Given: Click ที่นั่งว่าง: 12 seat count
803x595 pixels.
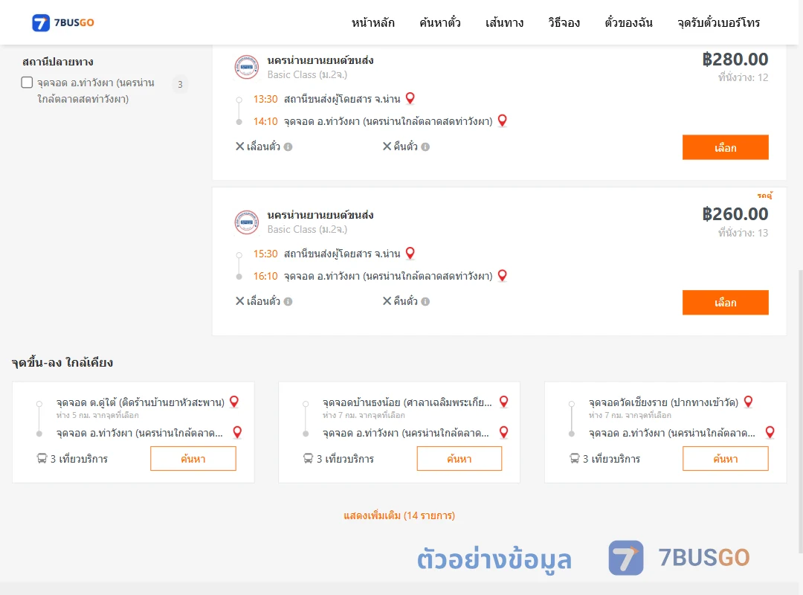Looking at the screenshot, I should 743,77.
